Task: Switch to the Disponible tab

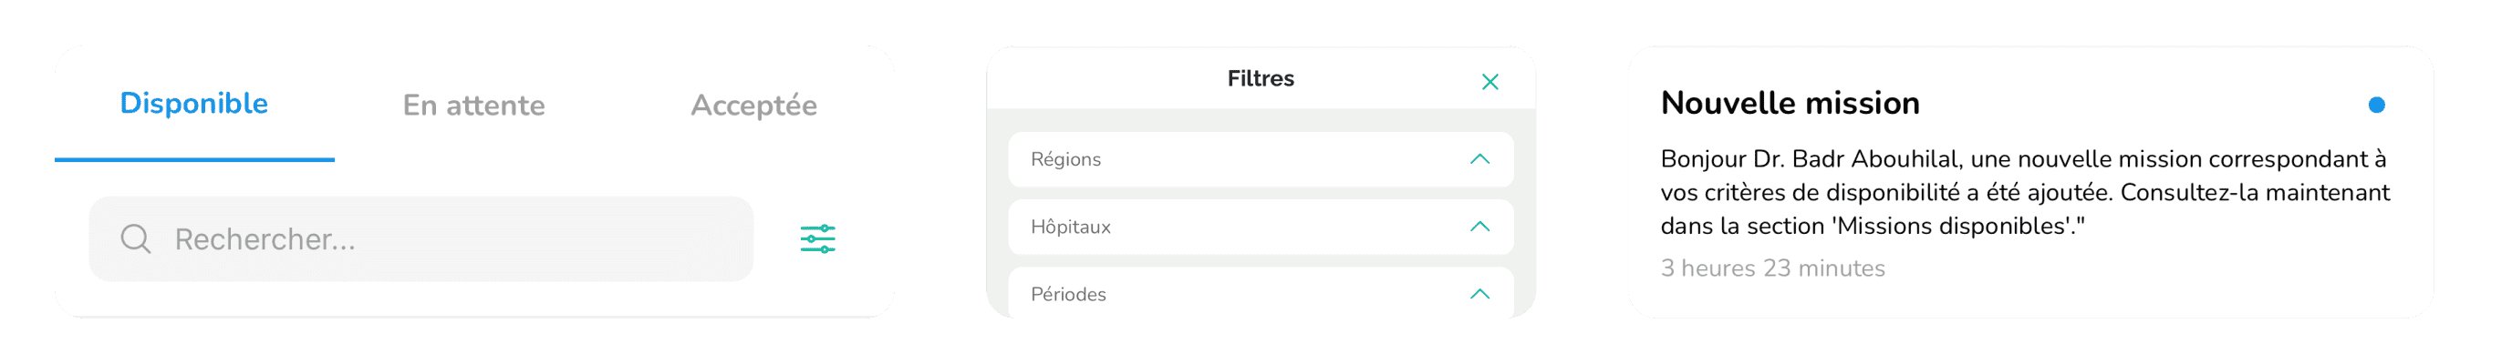Action: [x=193, y=103]
